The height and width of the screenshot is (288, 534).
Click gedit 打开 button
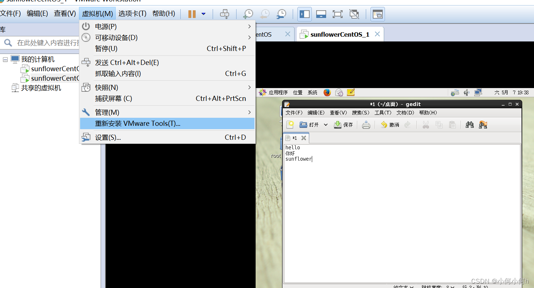(309, 125)
